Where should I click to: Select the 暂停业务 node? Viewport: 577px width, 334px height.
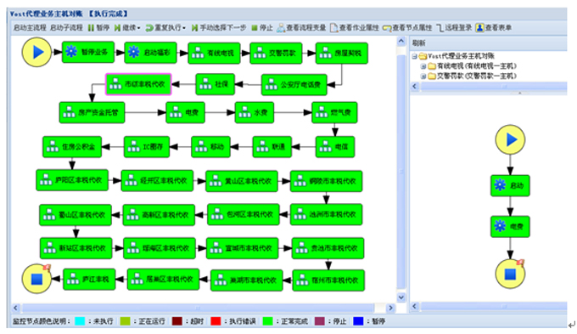(x=88, y=52)
